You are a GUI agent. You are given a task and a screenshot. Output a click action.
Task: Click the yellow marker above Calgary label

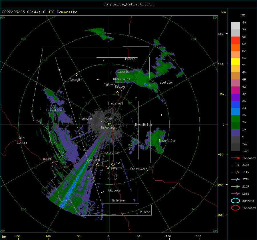[x=113, y=164]
